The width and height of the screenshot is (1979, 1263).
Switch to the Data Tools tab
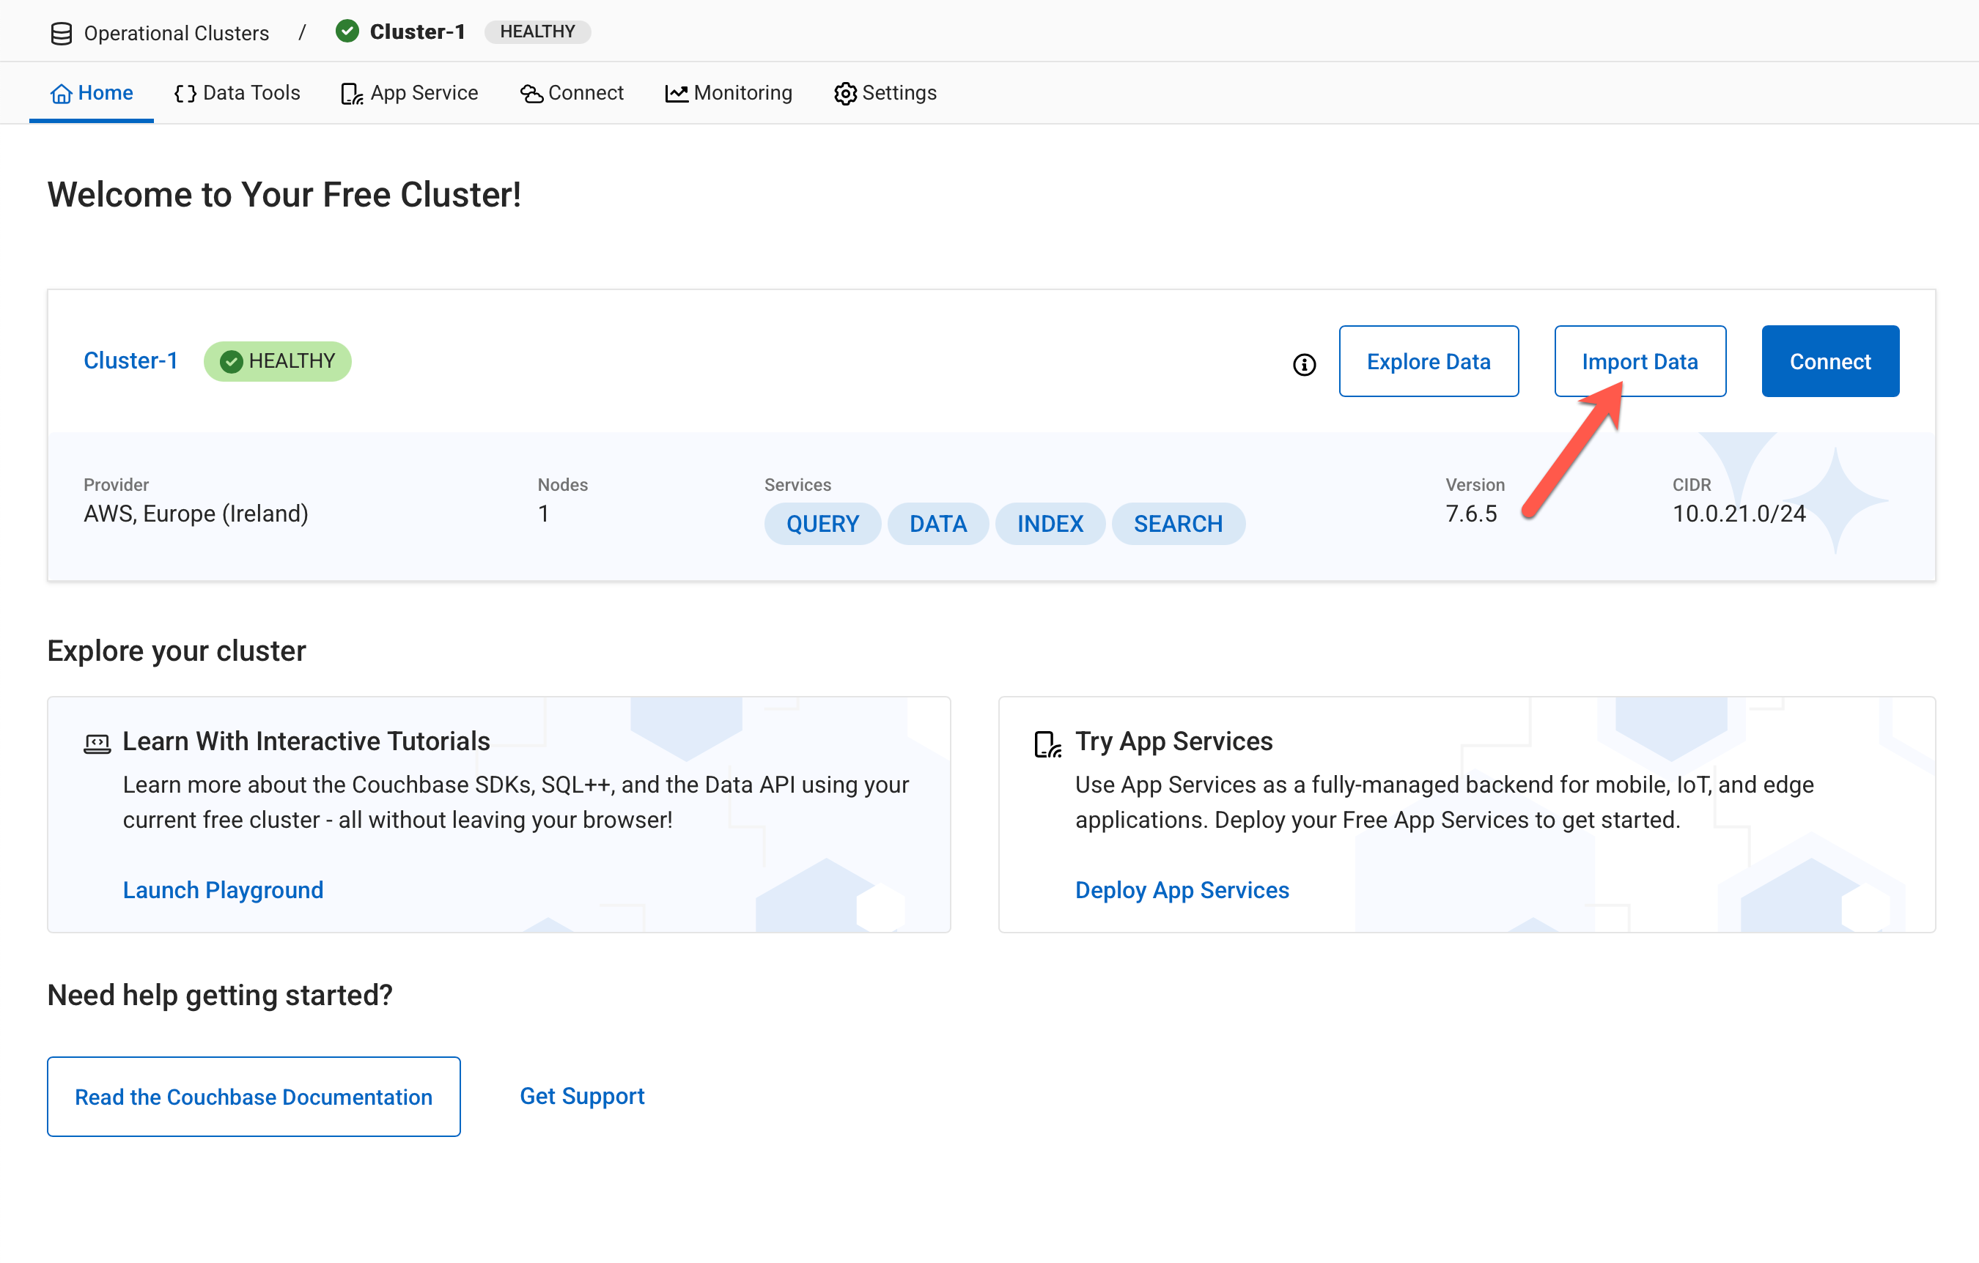click(237, 93)
